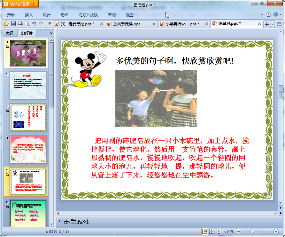The image size is (285, 237).
Task: Expand the WPS 演示 dropdown arrow
Action: coord(36,4)
